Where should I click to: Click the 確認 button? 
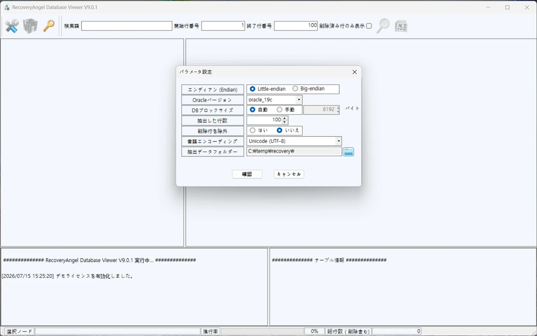click(x=247, y=174)
